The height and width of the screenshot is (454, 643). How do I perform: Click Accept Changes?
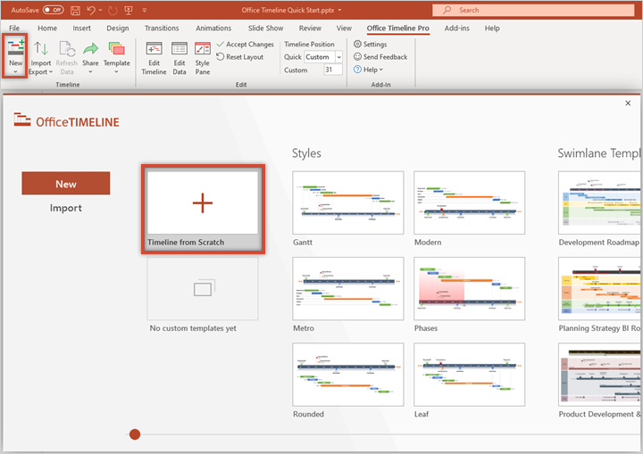pyautogui.click(x=245, y=45)
